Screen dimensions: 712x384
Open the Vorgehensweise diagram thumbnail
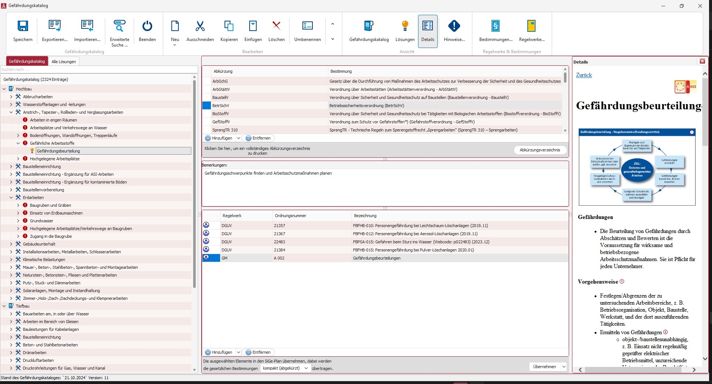coord(637,167)
